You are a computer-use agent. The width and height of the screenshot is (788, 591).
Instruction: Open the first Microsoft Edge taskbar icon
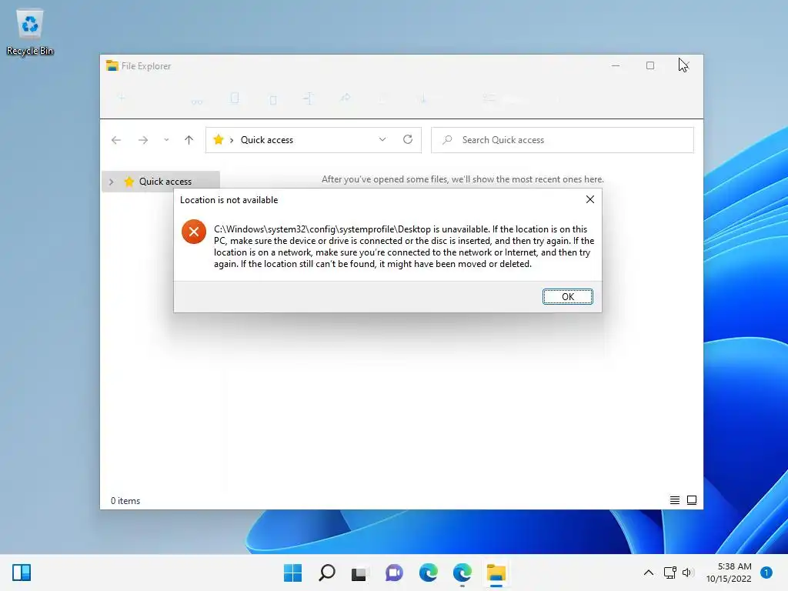pyautogui.click(x=428, y=573)
